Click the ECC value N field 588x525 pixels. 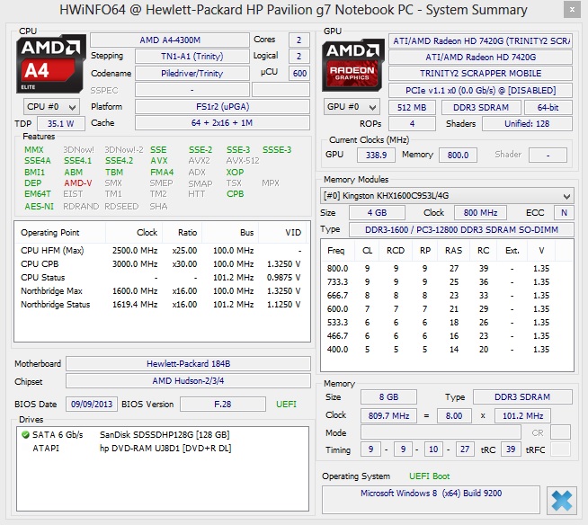[x=564, y=213]
